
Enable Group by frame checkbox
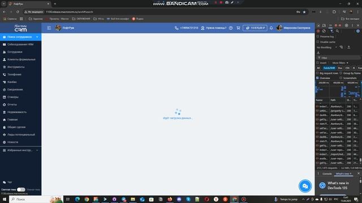pyautogui.click(x=341, y=73)
